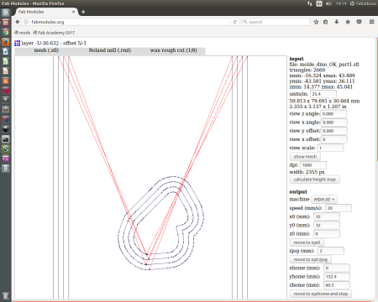Click move to xyzhome and stop button
The height and width of the screenshot is (302, 378).
pos(321,294)
